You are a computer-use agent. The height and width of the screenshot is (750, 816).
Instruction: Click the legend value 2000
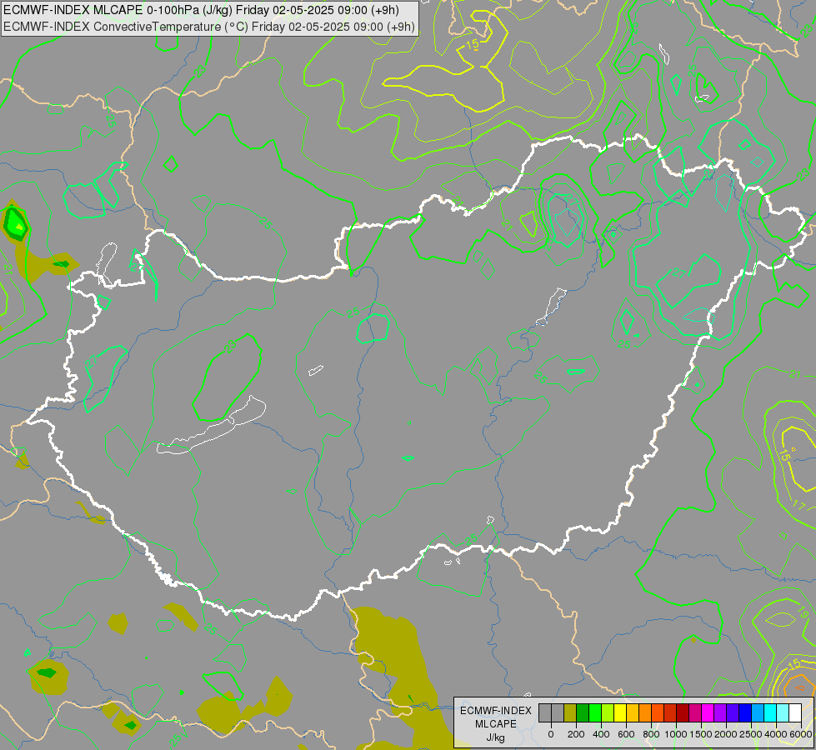(727, 734)
